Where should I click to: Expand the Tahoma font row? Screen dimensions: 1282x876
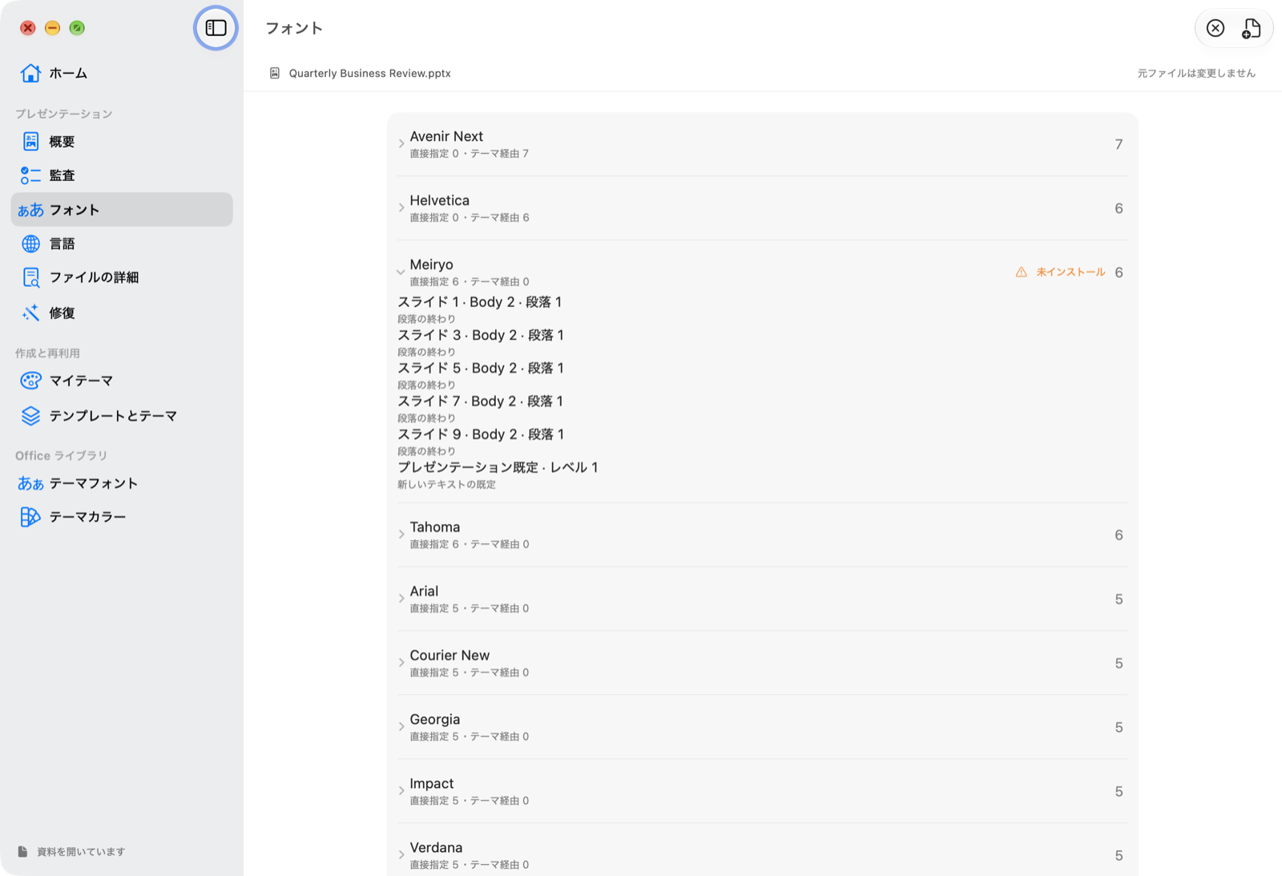[x=401, y=535]
